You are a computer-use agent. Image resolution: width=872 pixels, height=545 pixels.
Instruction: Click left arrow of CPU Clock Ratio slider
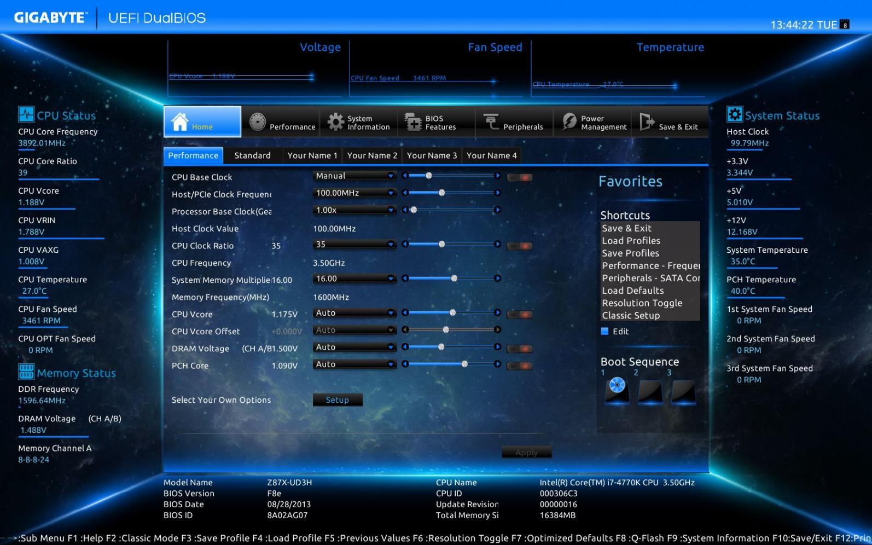[x=405, y=244]
